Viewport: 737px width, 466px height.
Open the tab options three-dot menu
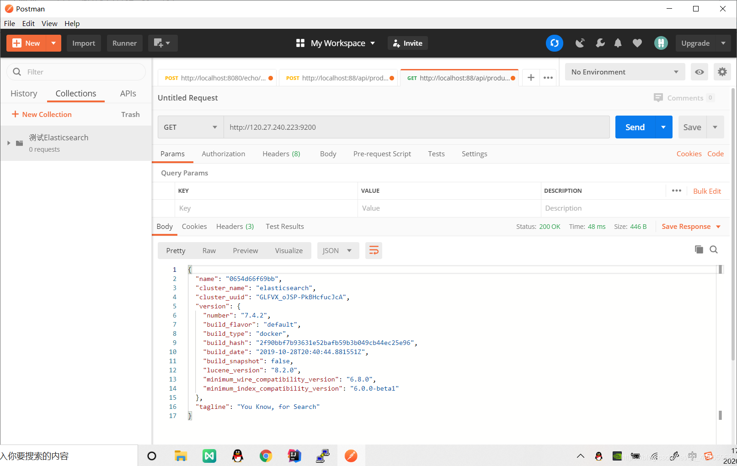click(548, 78)
